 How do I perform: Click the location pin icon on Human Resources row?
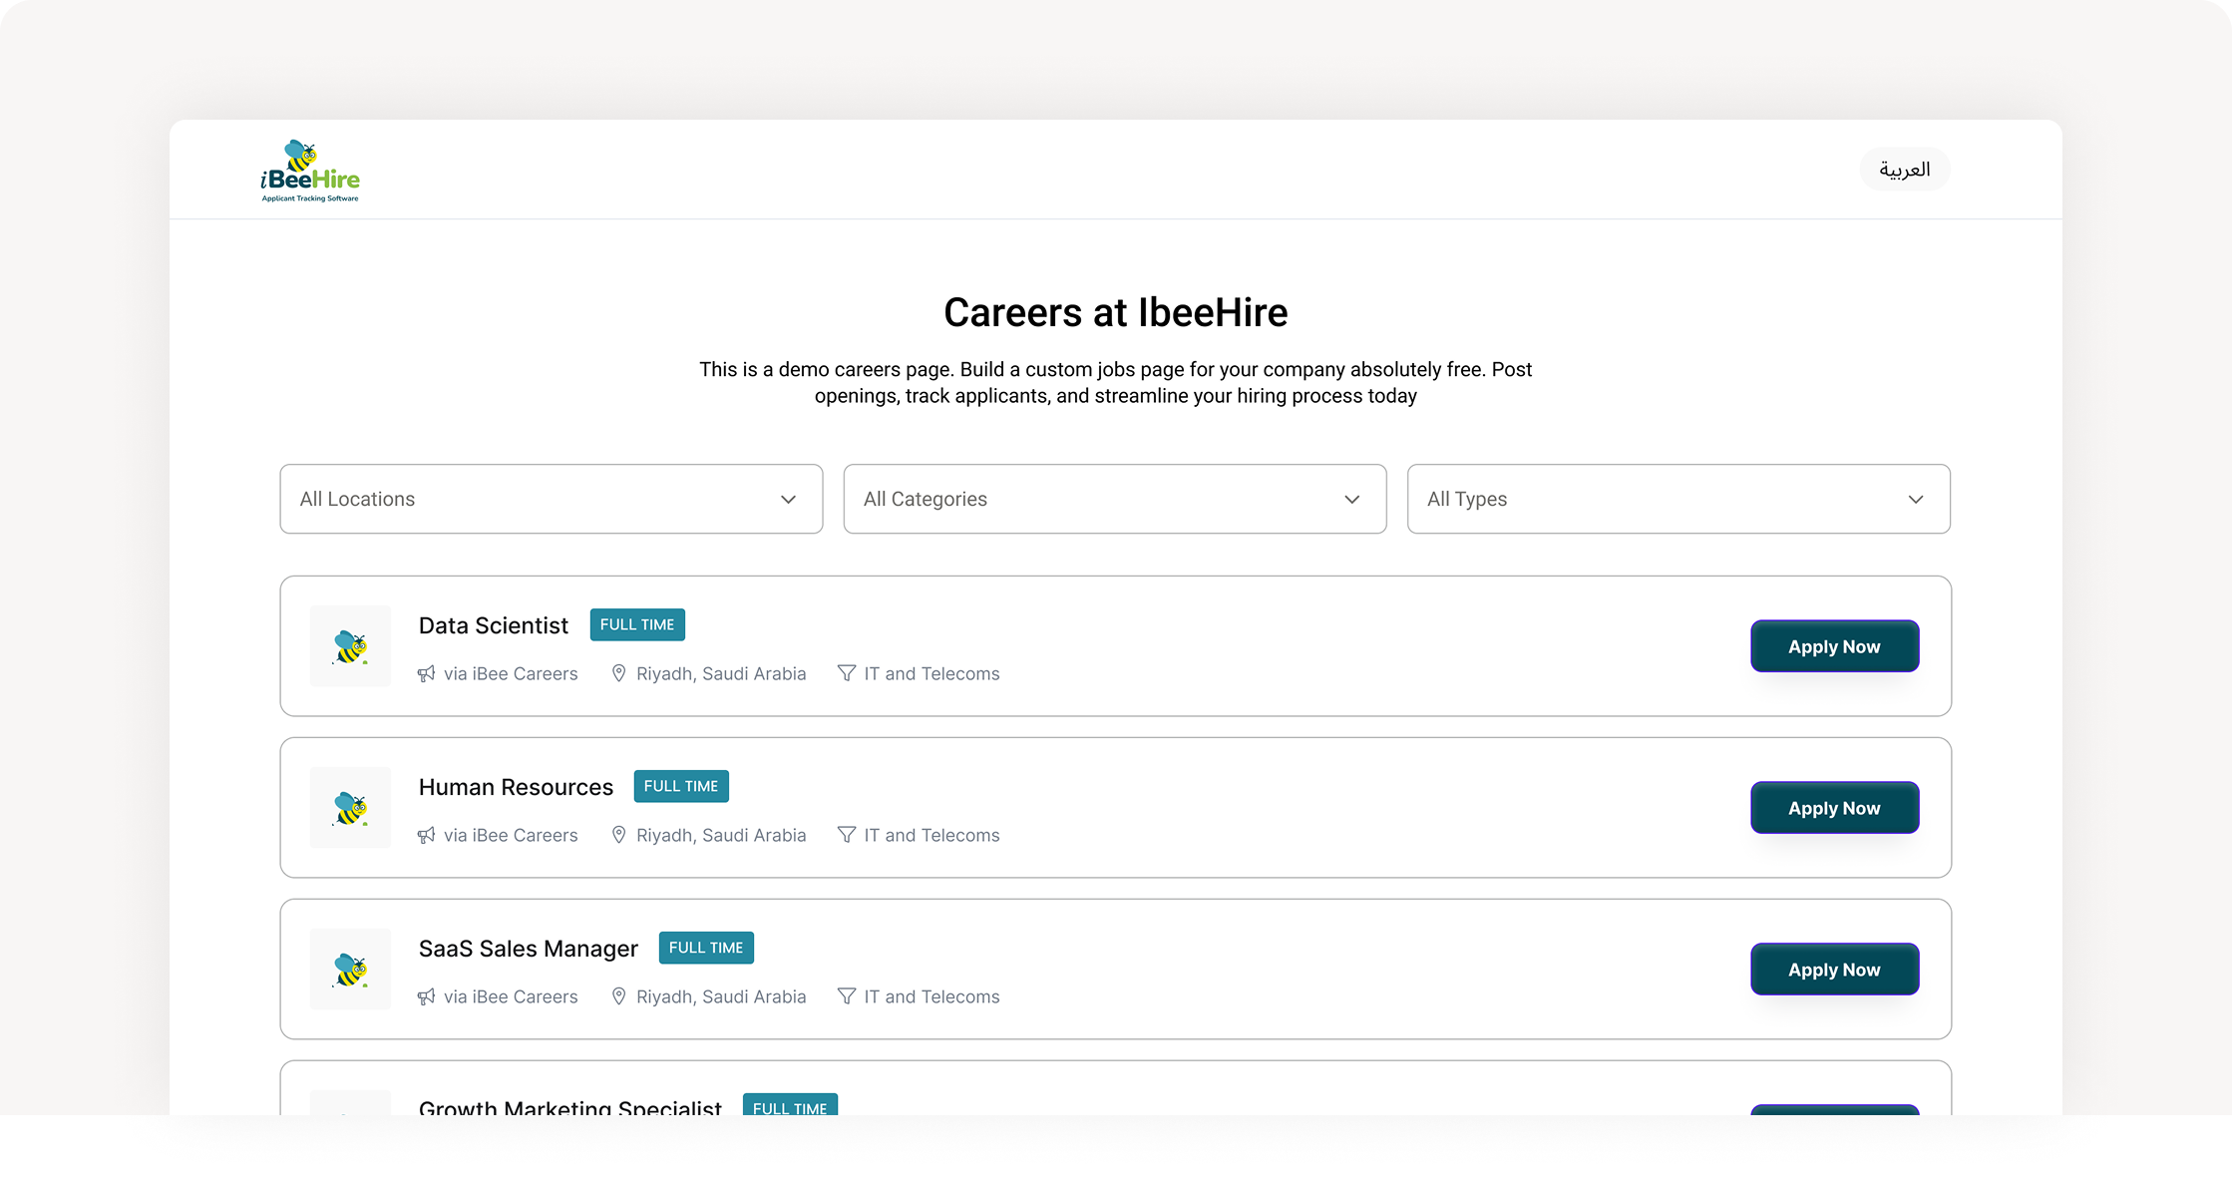pos(618,835)
